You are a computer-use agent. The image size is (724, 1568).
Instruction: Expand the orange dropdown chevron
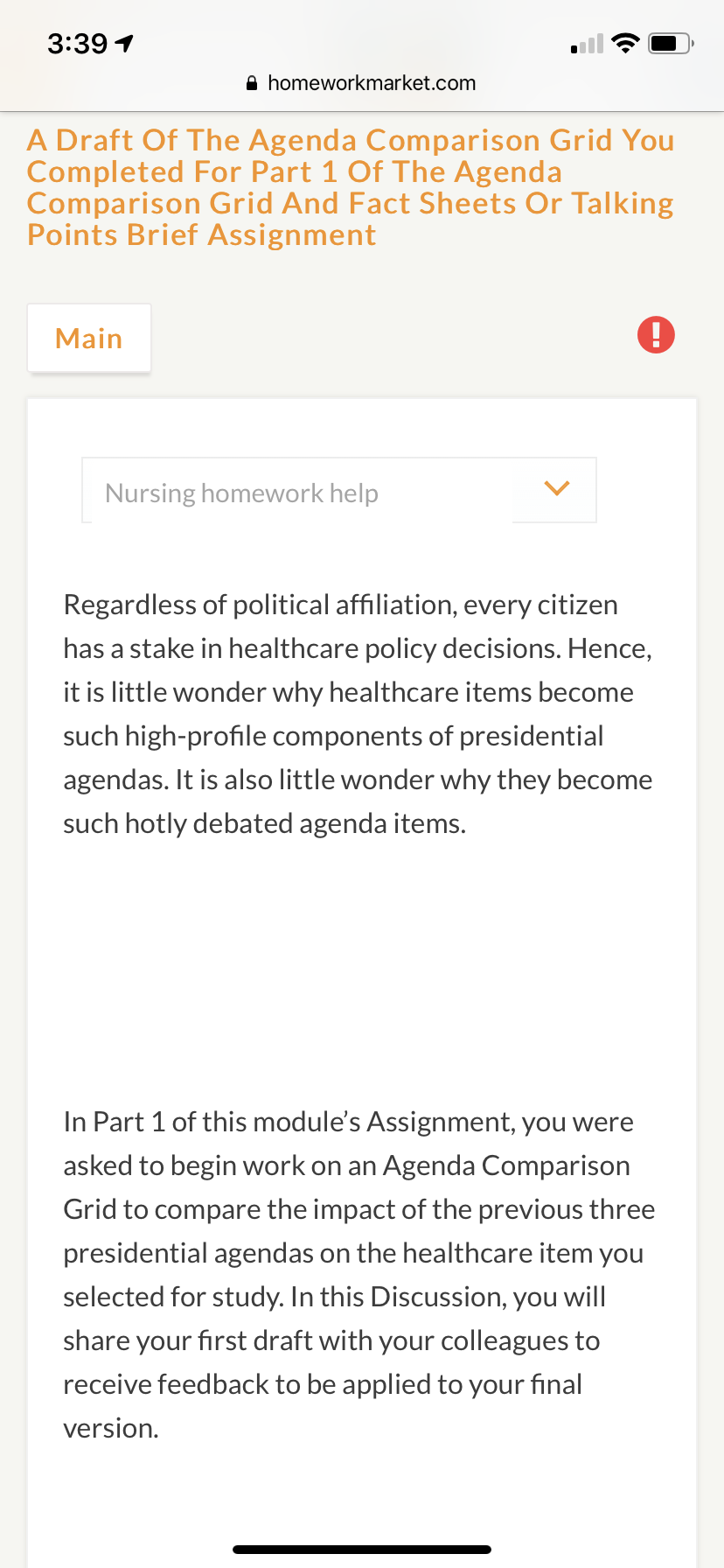pyautogui.click(x=557, y=488)
